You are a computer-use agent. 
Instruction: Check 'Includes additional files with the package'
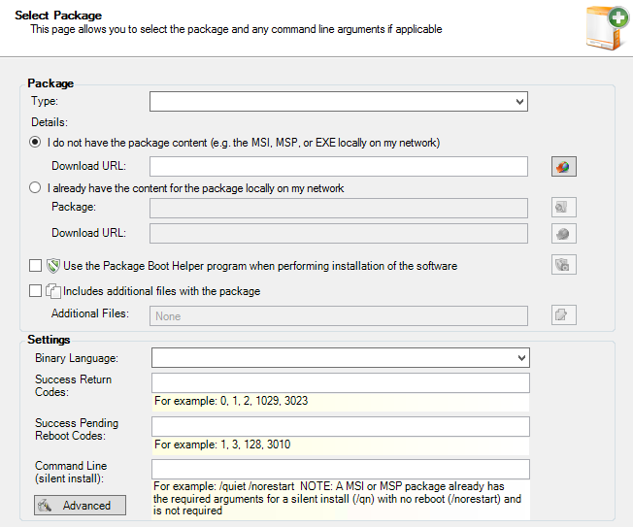(36, 290)
